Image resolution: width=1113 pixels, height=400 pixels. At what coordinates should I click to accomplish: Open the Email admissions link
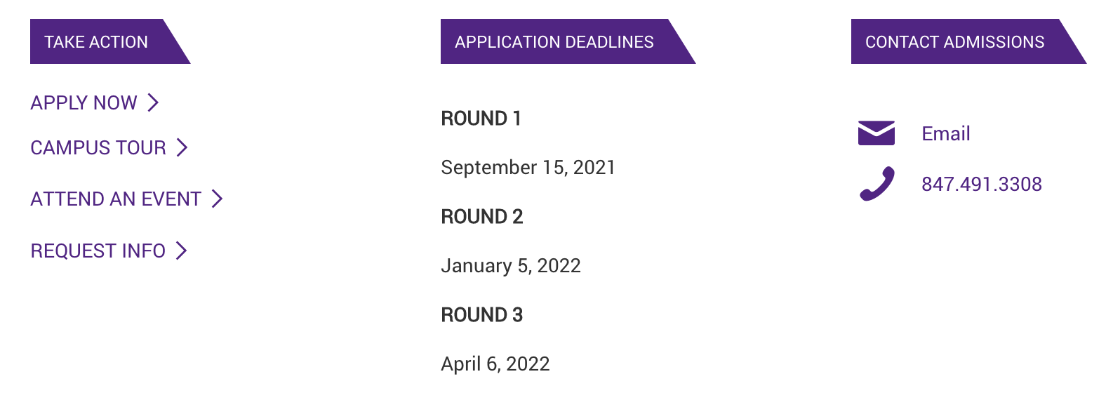(x=945, y=133)
